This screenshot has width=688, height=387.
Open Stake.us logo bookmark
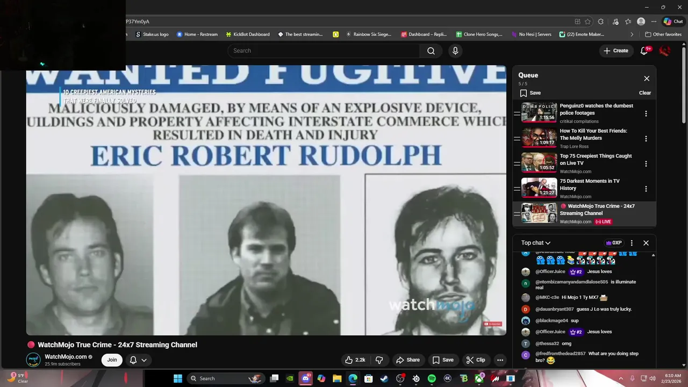pyautogui.click(x=152, y=34)
